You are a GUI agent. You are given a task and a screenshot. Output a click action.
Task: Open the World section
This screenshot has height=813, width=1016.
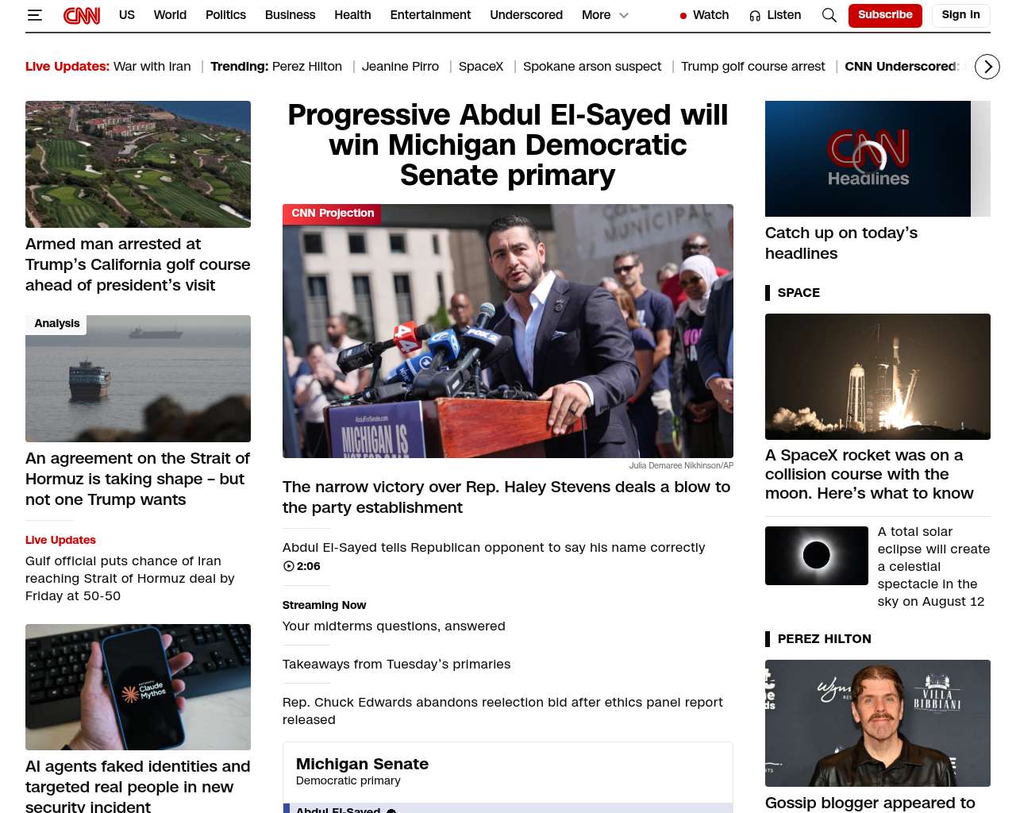click(x=170, y=15)
